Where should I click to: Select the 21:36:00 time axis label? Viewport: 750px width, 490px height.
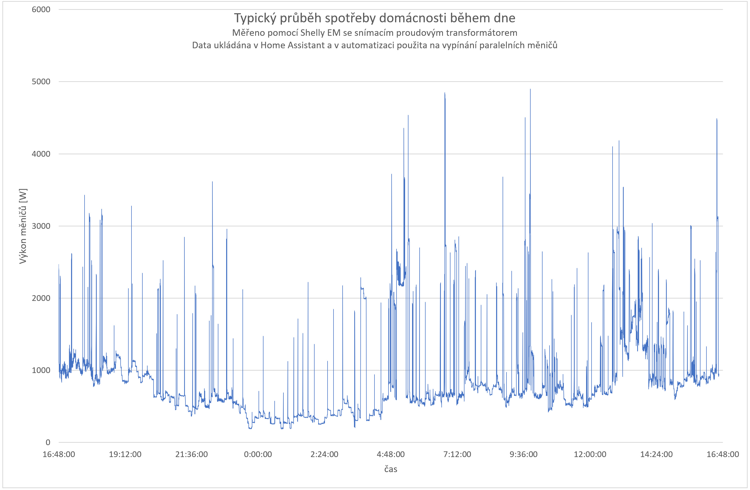[192, 454]
